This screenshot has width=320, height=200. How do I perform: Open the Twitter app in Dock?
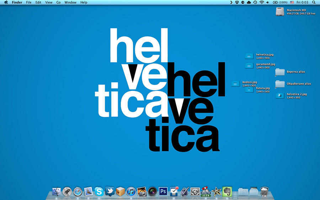pos(110,191)
